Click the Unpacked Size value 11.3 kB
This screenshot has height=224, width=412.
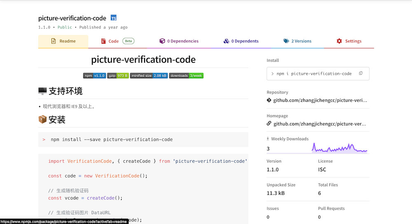point(276,193)
